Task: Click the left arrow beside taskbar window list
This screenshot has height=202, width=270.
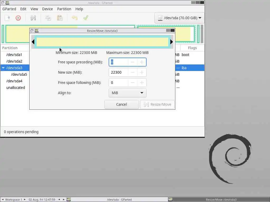Action: tap(59, 200)
